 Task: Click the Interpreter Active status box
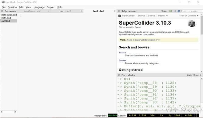[113, 115]
